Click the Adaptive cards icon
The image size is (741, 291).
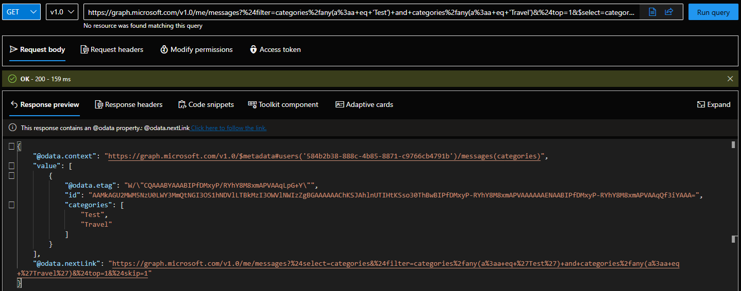pyautogui.click(x=340, y=105)
